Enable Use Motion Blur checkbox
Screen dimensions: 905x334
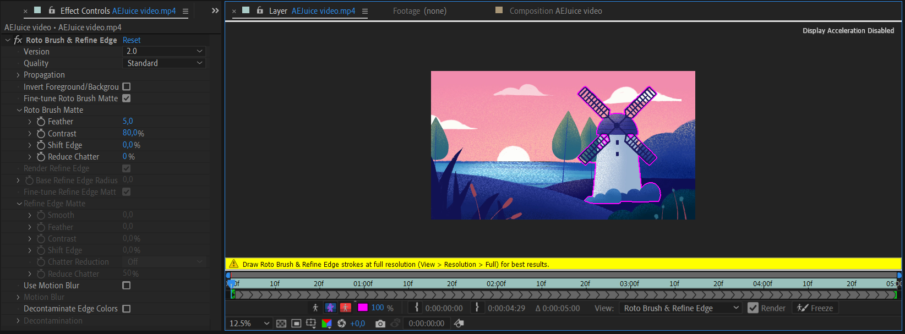(x=127, y=285)
